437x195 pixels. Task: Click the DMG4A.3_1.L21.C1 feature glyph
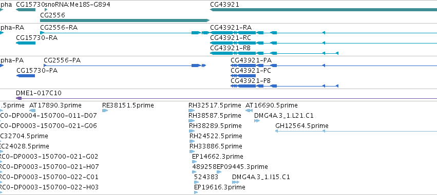257,121
